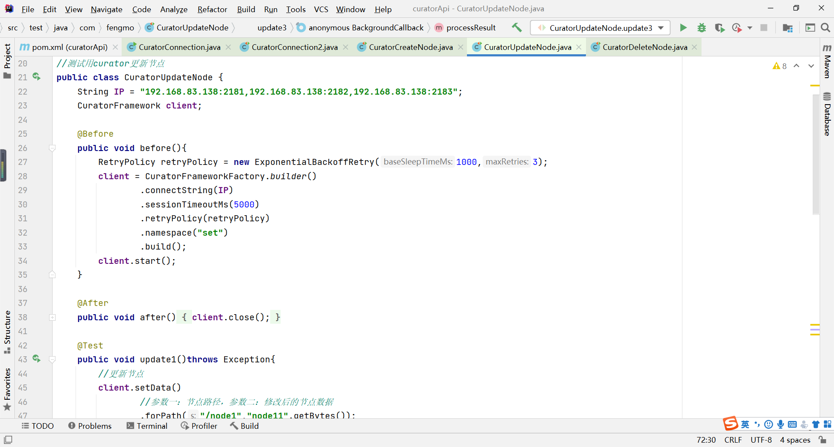Click the editor vertical scrollbar thumb
834x447 pixels.
point(815,154)
